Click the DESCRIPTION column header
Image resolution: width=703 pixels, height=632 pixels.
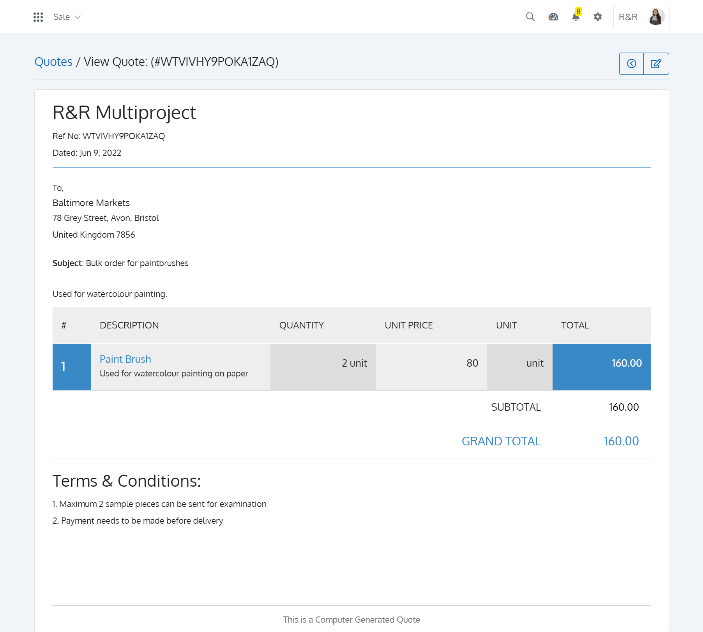(x=129, y=325)
